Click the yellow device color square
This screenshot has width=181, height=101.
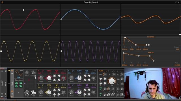tap(9, 71)
